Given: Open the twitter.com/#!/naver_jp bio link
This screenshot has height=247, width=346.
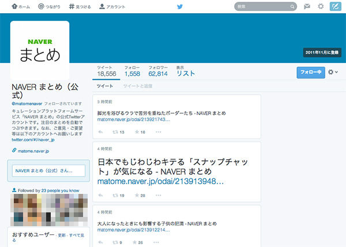Looking at the screenshot, I should coord(33,140).
